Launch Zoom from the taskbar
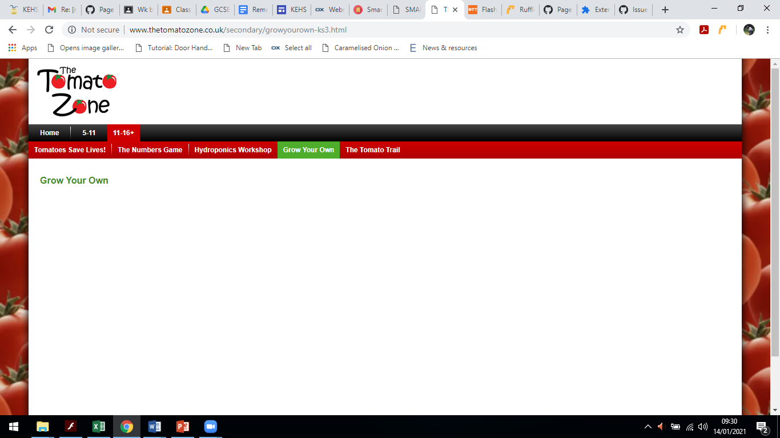Viewport: 780px width, 438px height. coord(210,426)
